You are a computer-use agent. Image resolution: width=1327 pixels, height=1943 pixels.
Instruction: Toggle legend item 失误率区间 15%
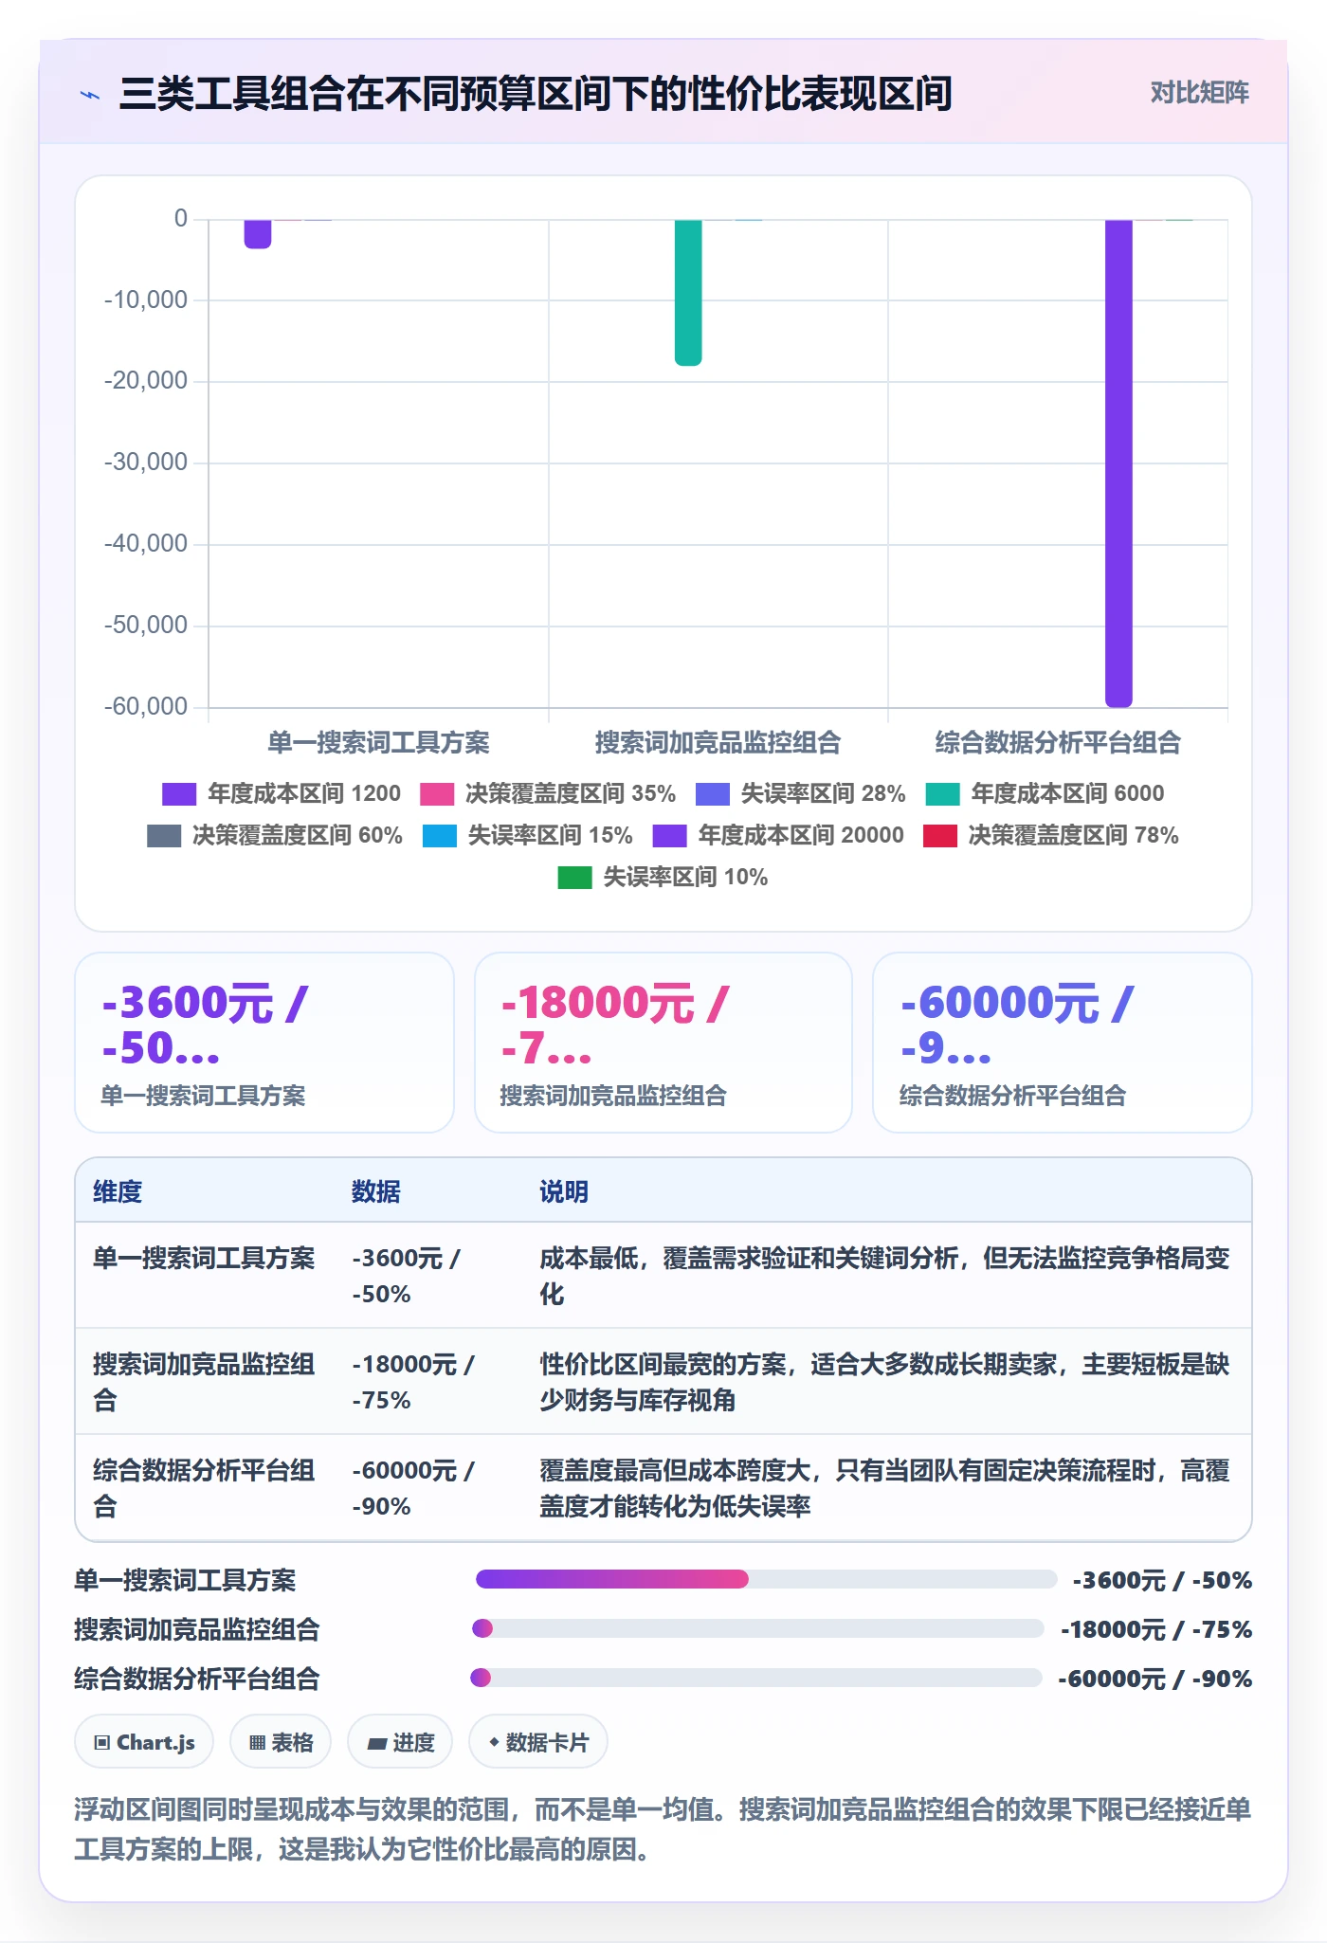527,836
